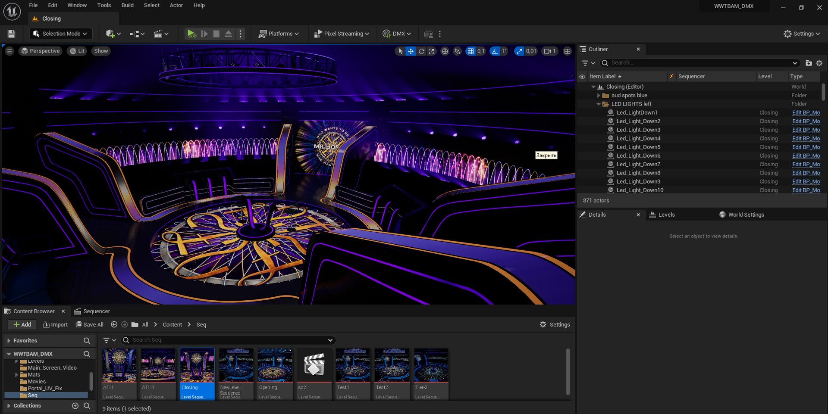Start Play in Editor
Viewport: 828px width, 414px height.
[x=191, y=34]
